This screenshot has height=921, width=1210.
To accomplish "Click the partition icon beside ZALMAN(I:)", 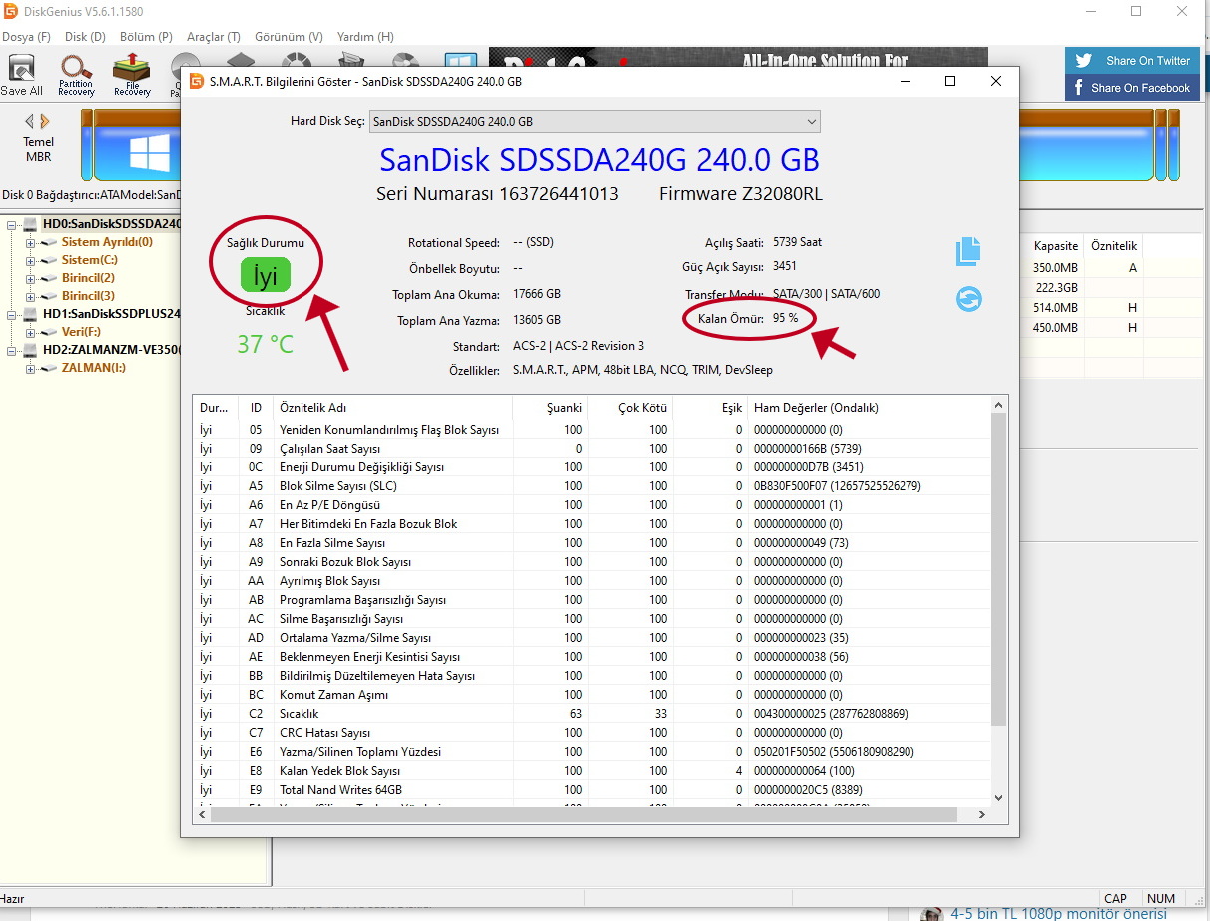I will point(49,368).
